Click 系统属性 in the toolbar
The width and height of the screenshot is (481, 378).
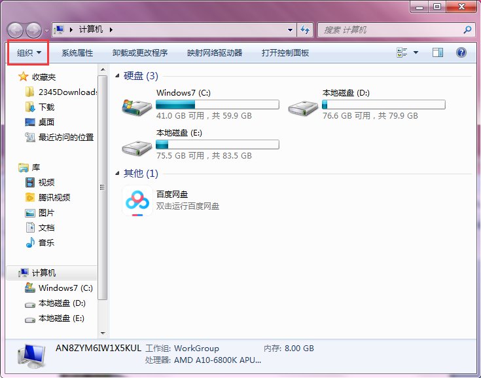[77, 53]
